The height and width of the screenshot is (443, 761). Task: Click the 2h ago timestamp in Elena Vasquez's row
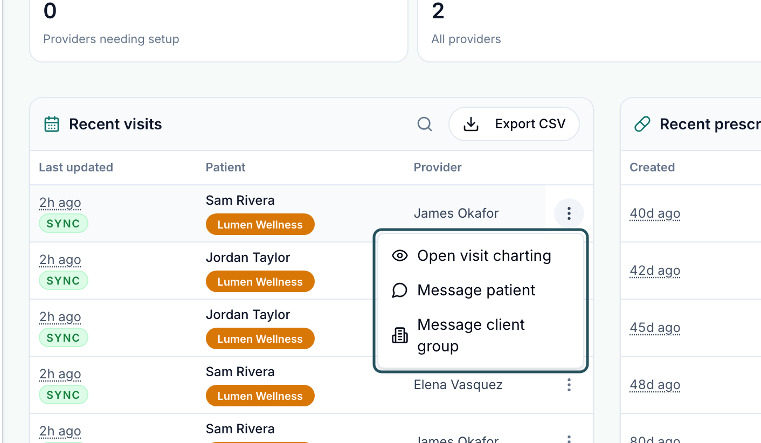click(60, 374)
